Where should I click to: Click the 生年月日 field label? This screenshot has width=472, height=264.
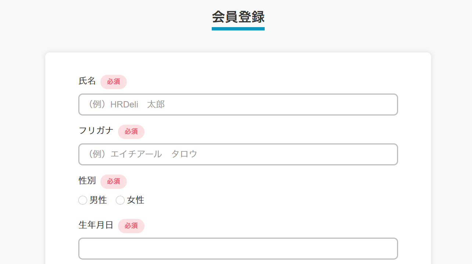pyautogui.click(x=96, y=225)
